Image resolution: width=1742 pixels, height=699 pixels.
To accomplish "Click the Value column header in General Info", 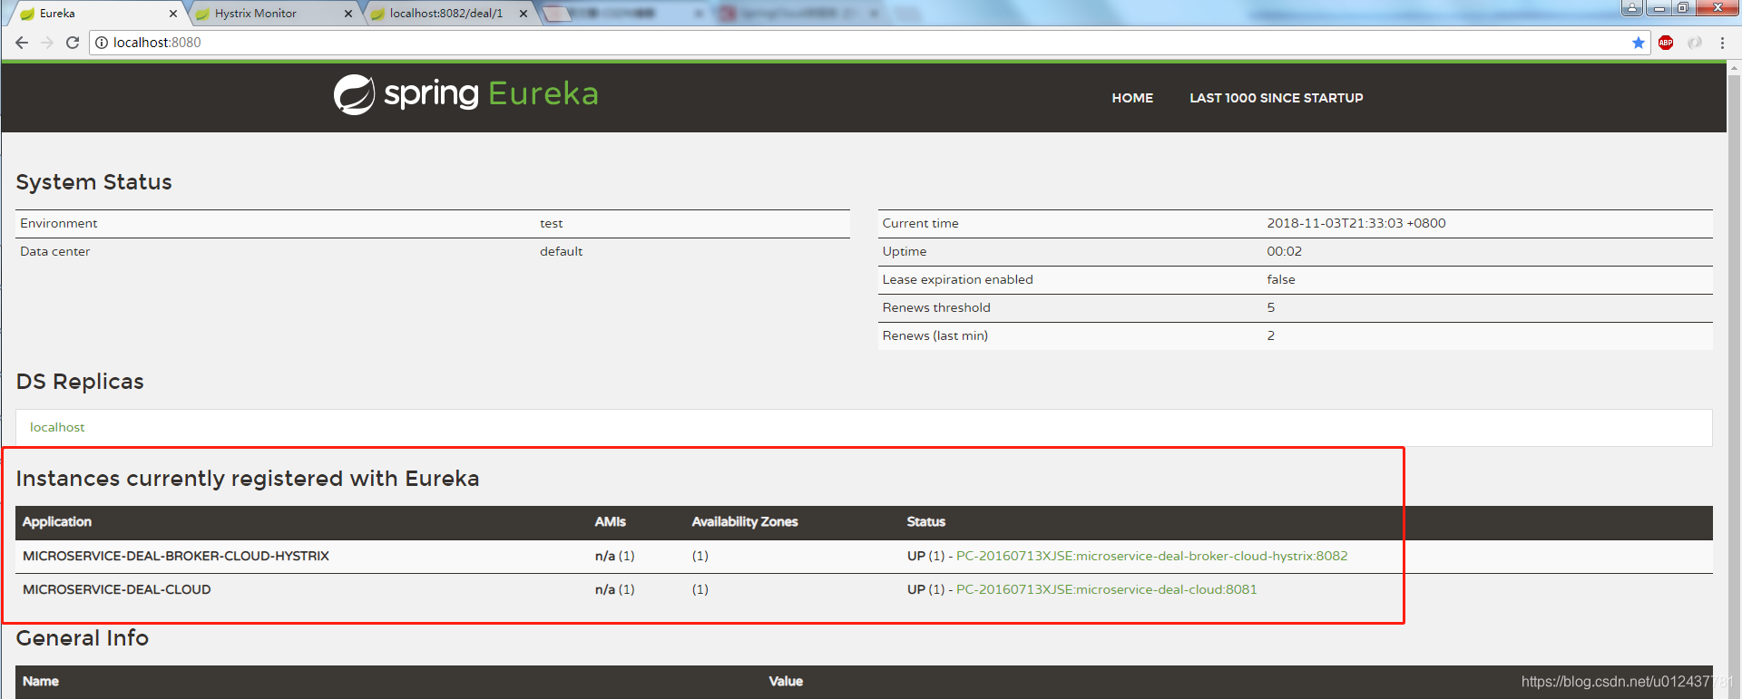I will pyautogui.click(x=786, y=682).
